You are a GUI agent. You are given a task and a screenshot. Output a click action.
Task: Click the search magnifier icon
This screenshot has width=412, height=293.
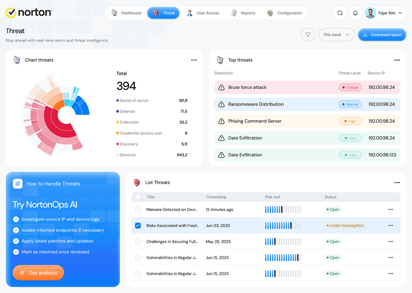coord(340,13)
